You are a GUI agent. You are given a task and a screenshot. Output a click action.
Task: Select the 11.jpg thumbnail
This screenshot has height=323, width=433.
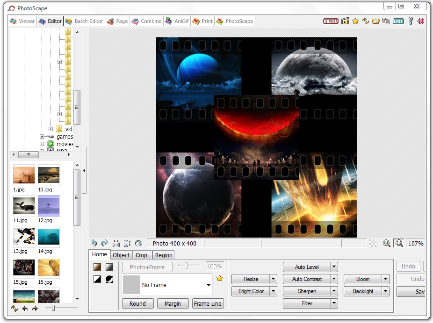[x=24, y=205]
